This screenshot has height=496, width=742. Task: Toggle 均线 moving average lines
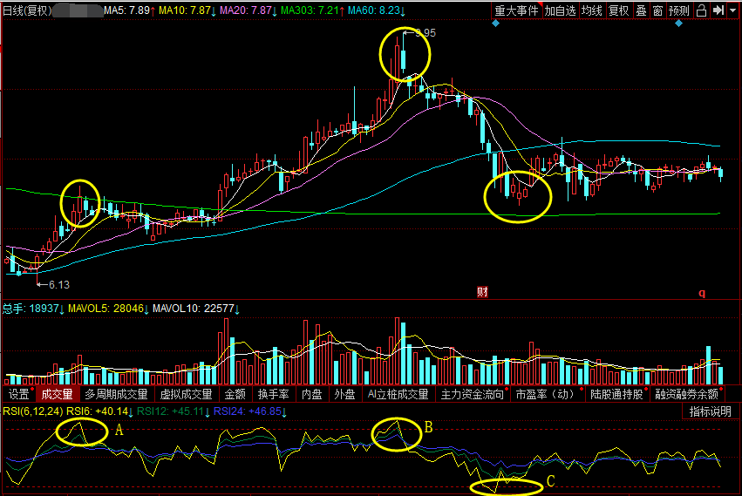592,11
